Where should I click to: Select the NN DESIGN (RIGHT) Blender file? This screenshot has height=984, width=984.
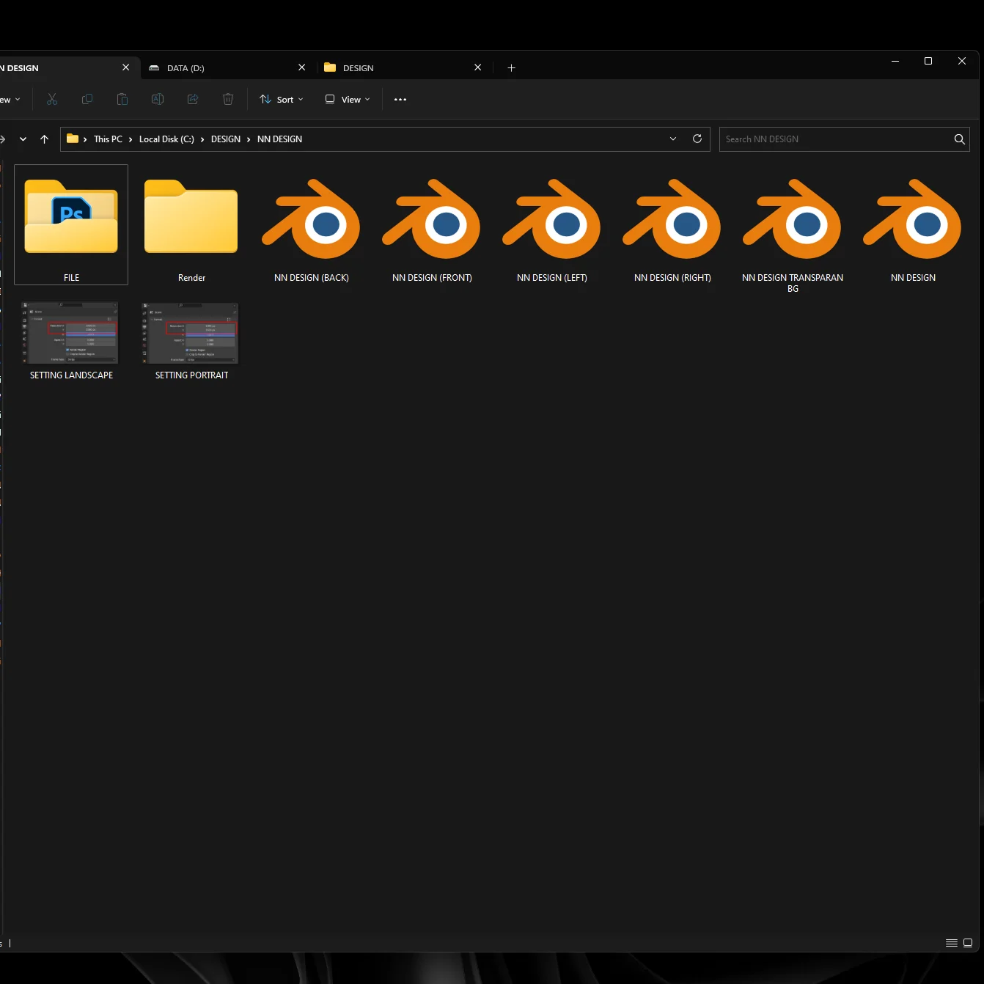(672, 219)
